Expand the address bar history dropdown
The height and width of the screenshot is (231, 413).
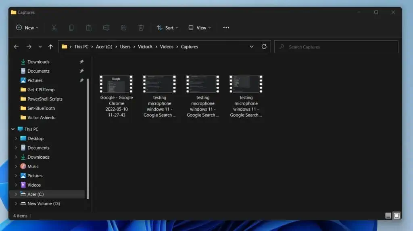tap(252, 47)
